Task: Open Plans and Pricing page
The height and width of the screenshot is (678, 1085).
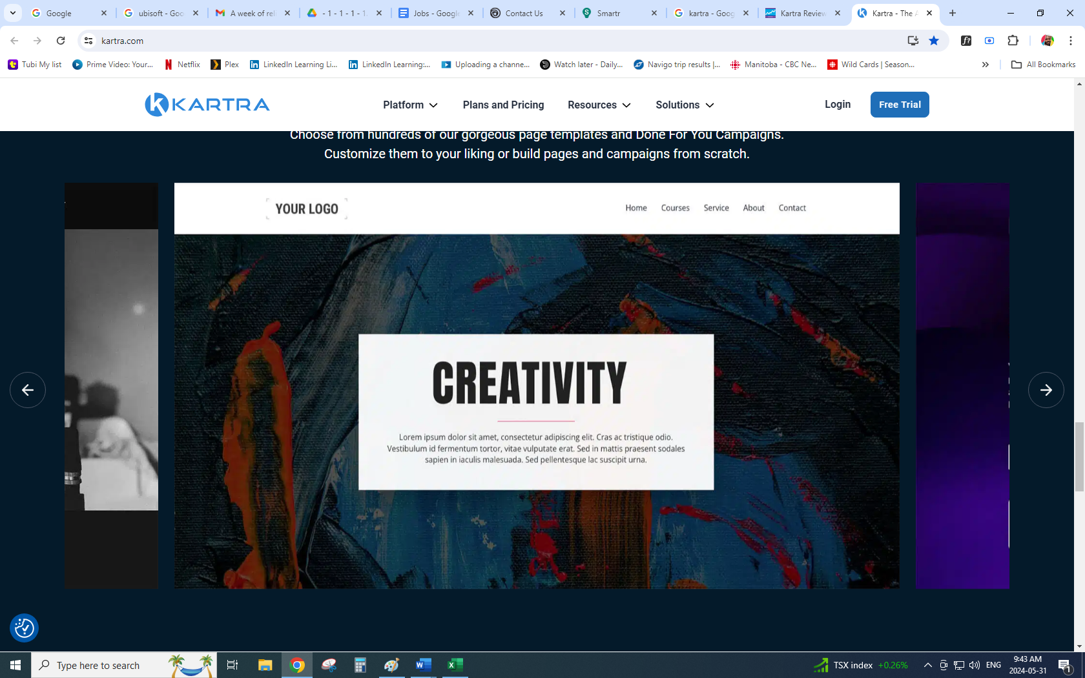Action: pyautogui.click(x=503, y=105)
